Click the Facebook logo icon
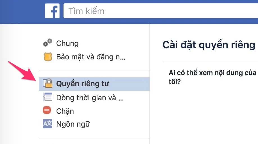The height and width of the screenshot is (144, 258). tap(52, 11)
